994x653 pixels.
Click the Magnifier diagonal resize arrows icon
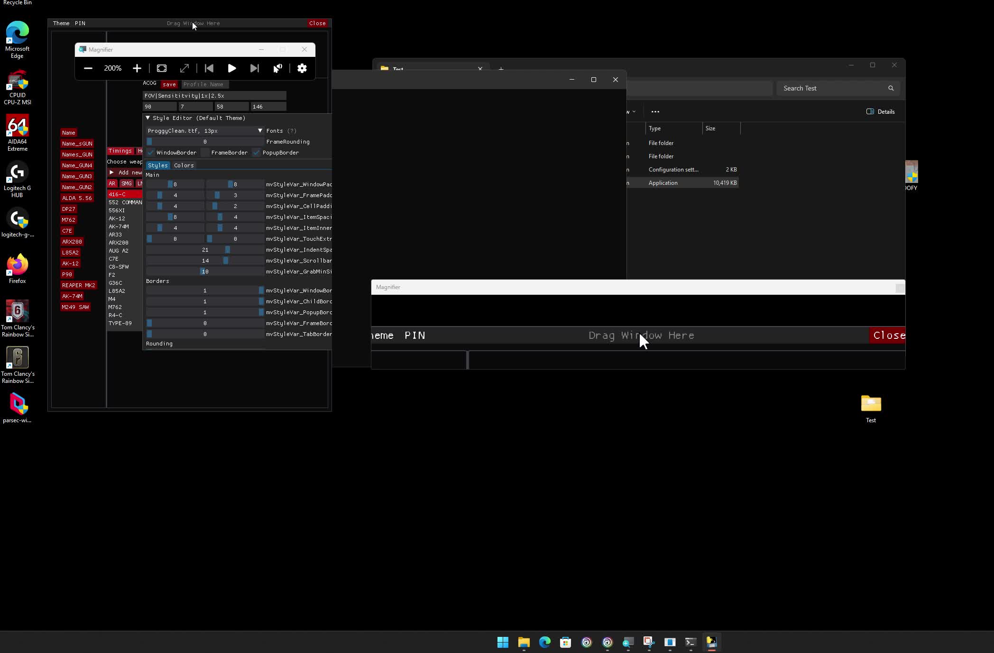tap(184, 68)
